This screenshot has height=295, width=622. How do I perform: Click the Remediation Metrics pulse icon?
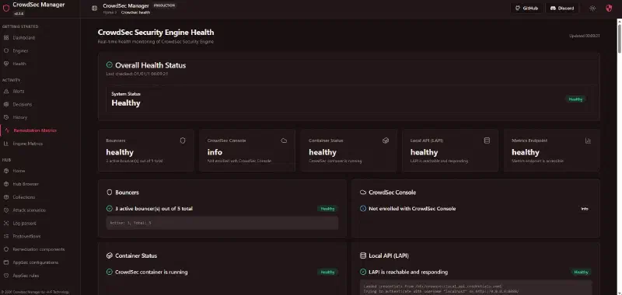pyautogui.click(x=7, y=130)
